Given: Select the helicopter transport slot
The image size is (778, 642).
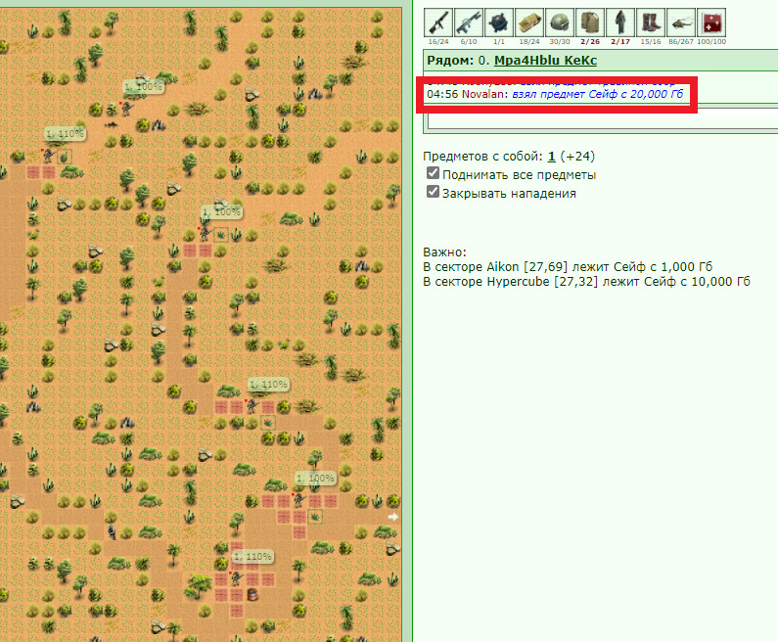Looking at the screenshot, I should tap(681, 23).
